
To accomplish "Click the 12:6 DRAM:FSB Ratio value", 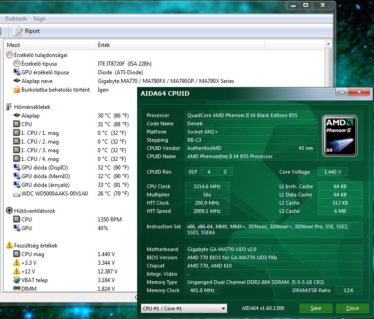I will tap(348, 290).
